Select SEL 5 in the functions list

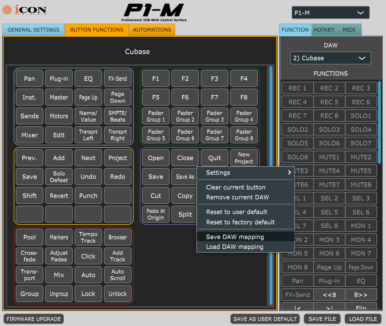329,212
